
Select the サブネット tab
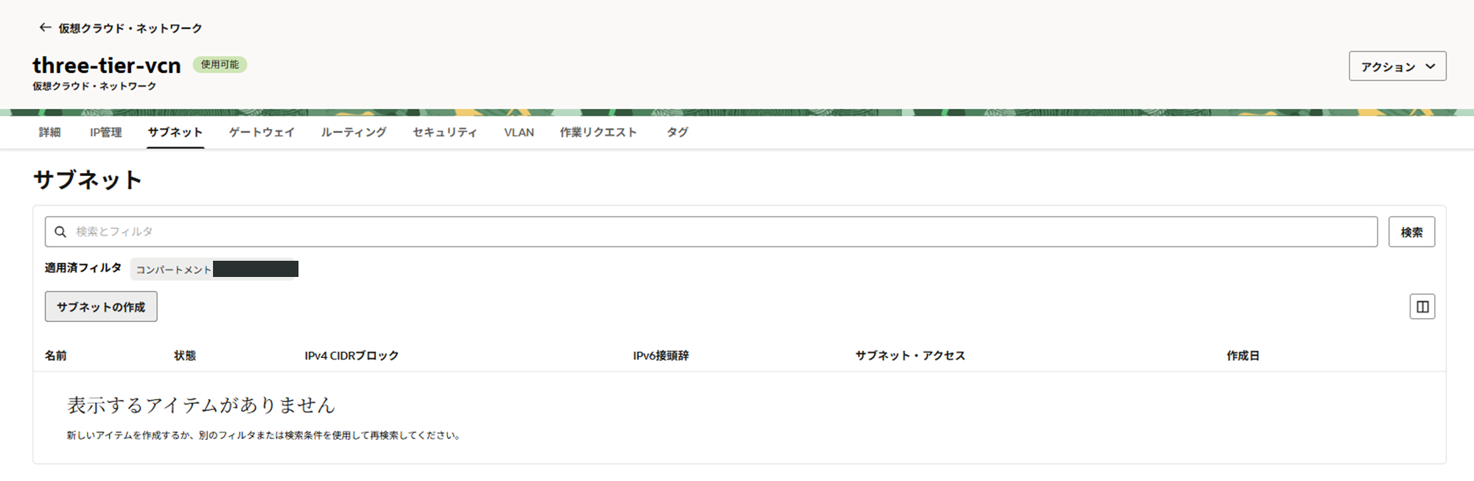175,132
